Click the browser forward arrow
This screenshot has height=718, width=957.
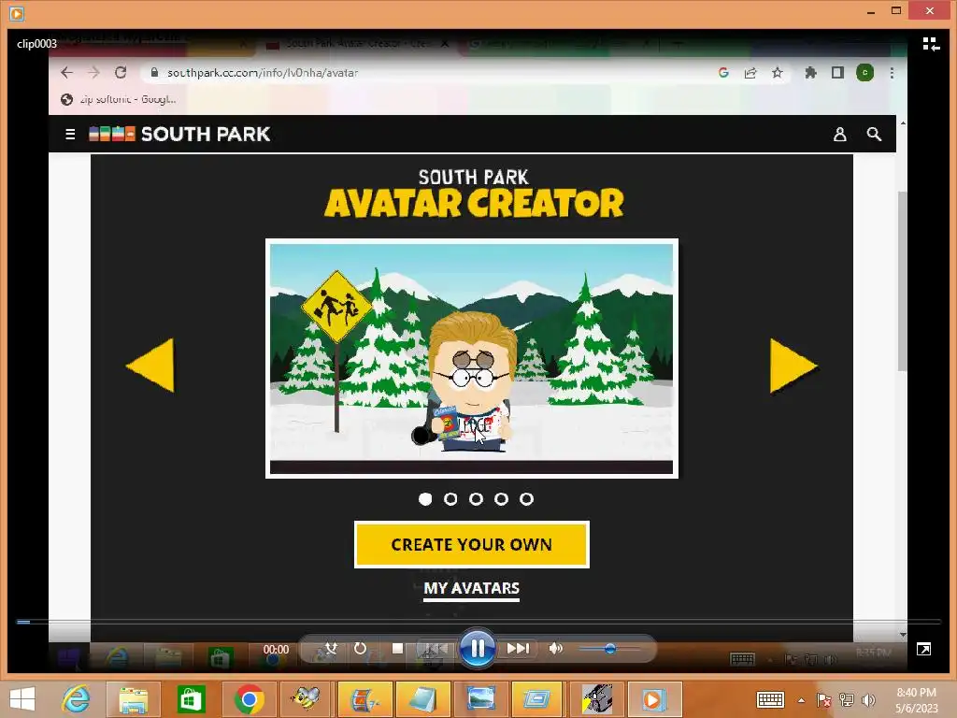click(x=93, y=73)
